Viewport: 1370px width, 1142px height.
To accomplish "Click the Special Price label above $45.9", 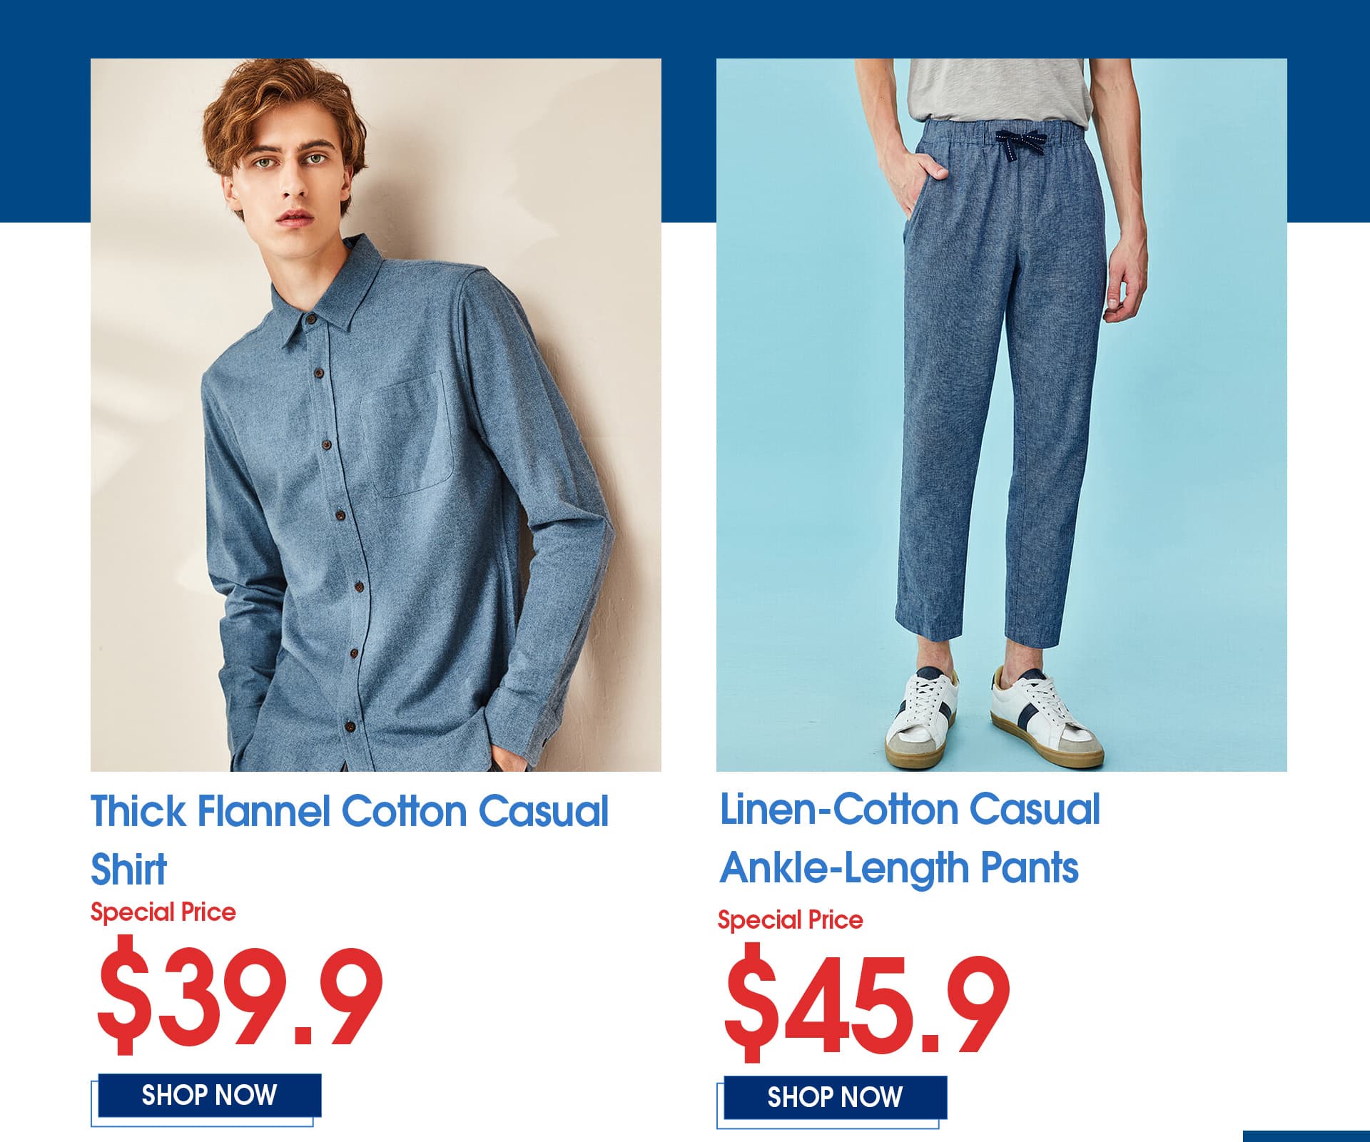I will click(x=790, y=919).
